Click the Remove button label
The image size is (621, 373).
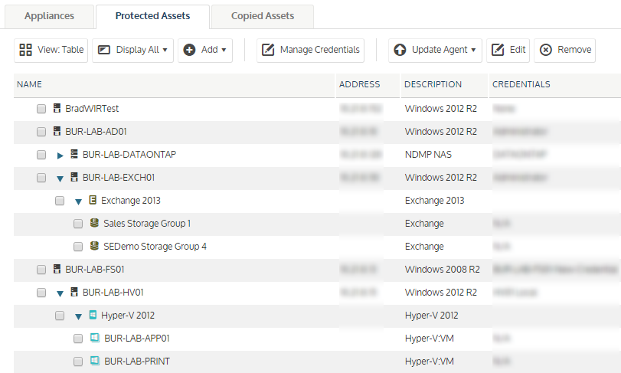[x=574, y=50]
